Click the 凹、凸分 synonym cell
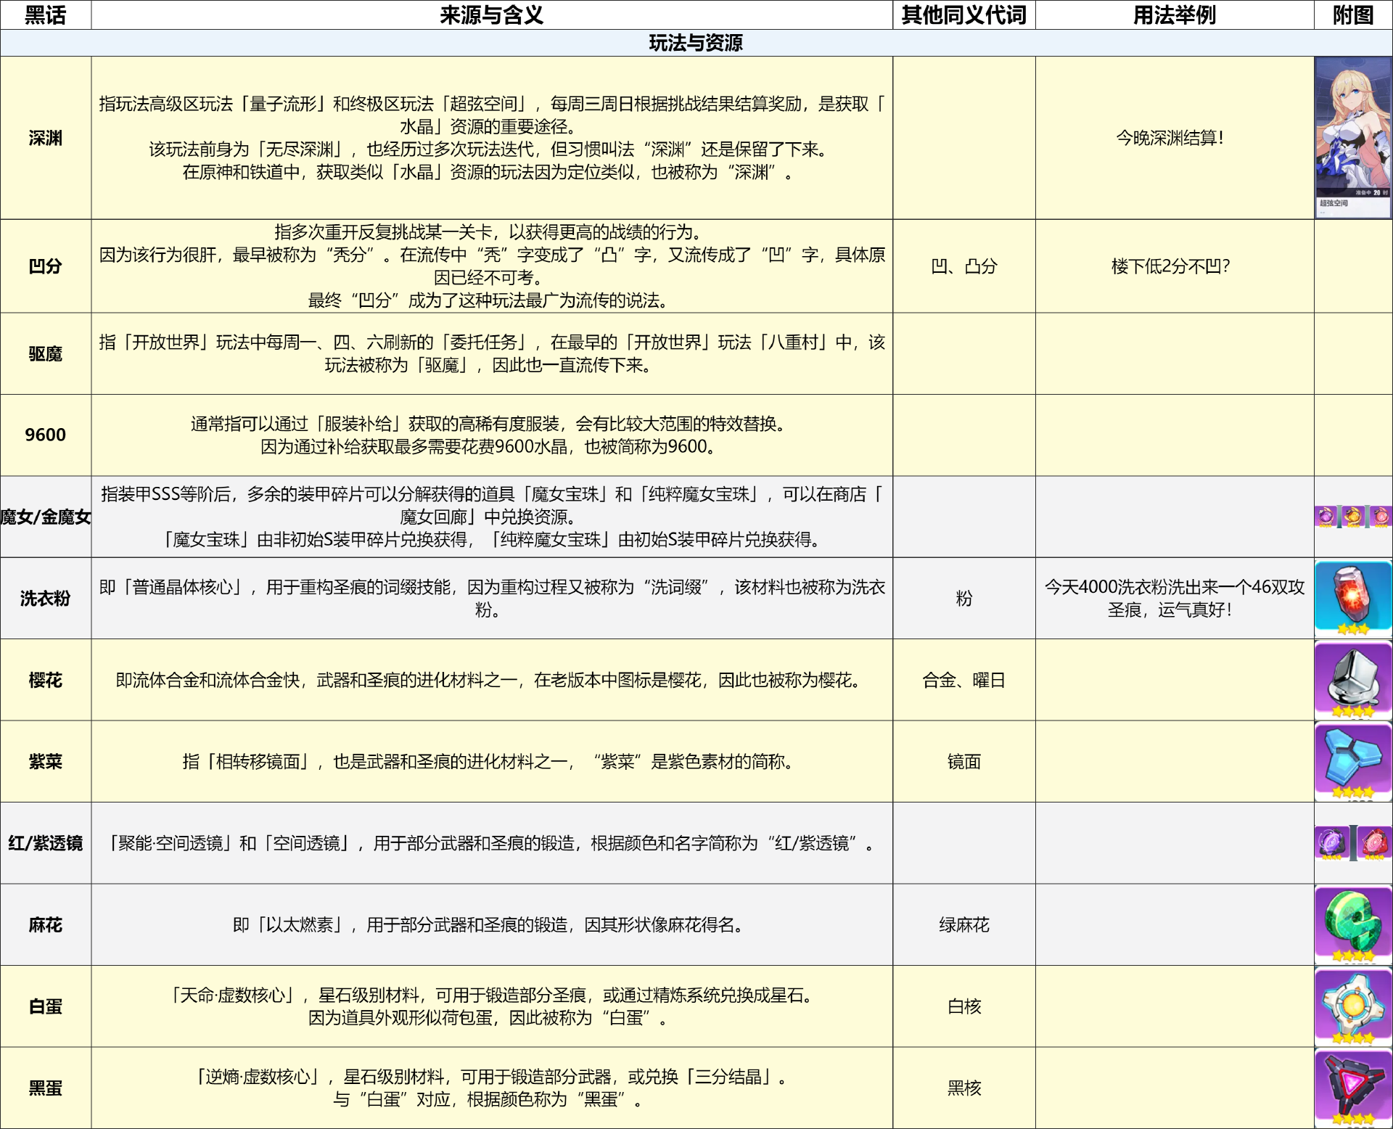This screenshot has width=1393, height=1129. tap(964, 266)
